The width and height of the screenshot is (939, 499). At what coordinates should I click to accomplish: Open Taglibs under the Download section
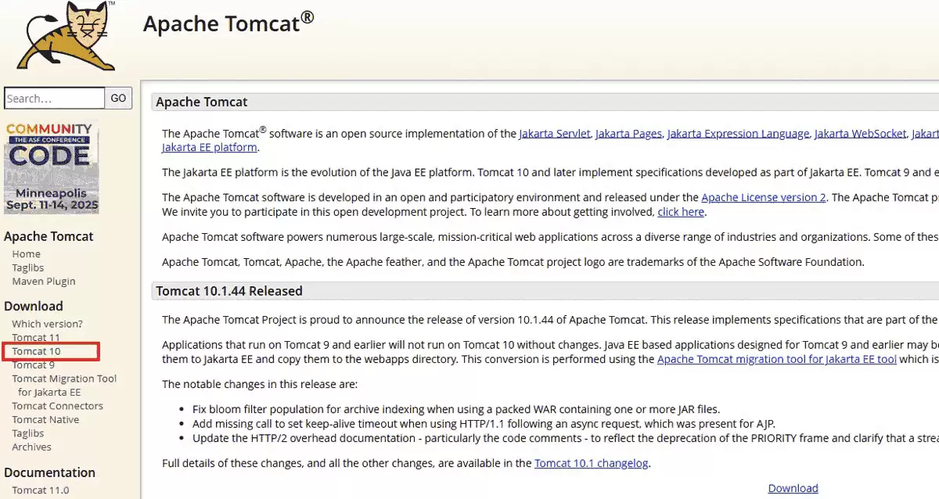[28, 433]
